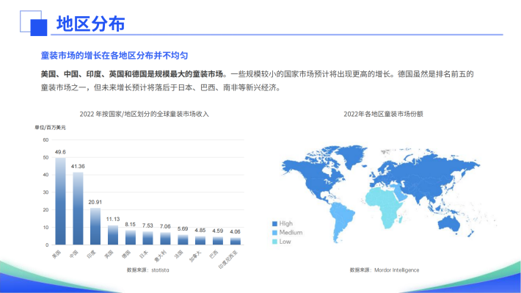Image resolution: width=521 pixels, height=293 pixels.
Task: Select the 印度 bar valued 20.91
Action: [x=95, y=226]
